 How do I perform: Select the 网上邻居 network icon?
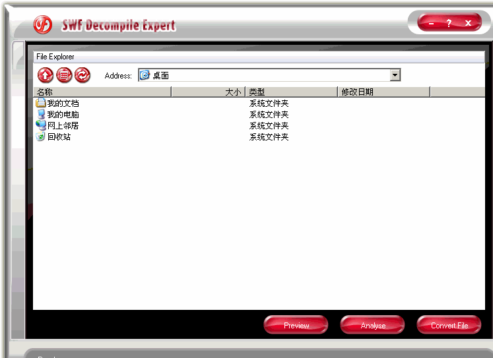pyautogui.click(x=40, y=125)
